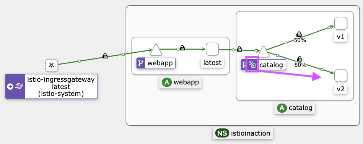This screenshot has width=363, height=144.
Task: Select the NS istioinaction namespace label
Action: pos(243,133)
